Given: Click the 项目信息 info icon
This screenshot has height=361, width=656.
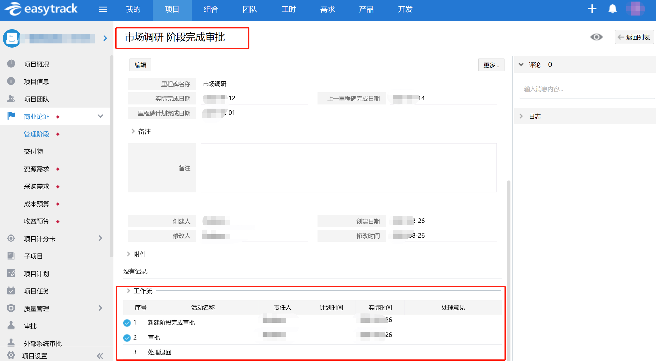Looking at the screenshot, I should pos(11,81).
